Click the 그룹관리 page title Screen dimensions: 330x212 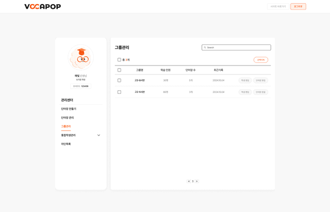click(122, 47)
